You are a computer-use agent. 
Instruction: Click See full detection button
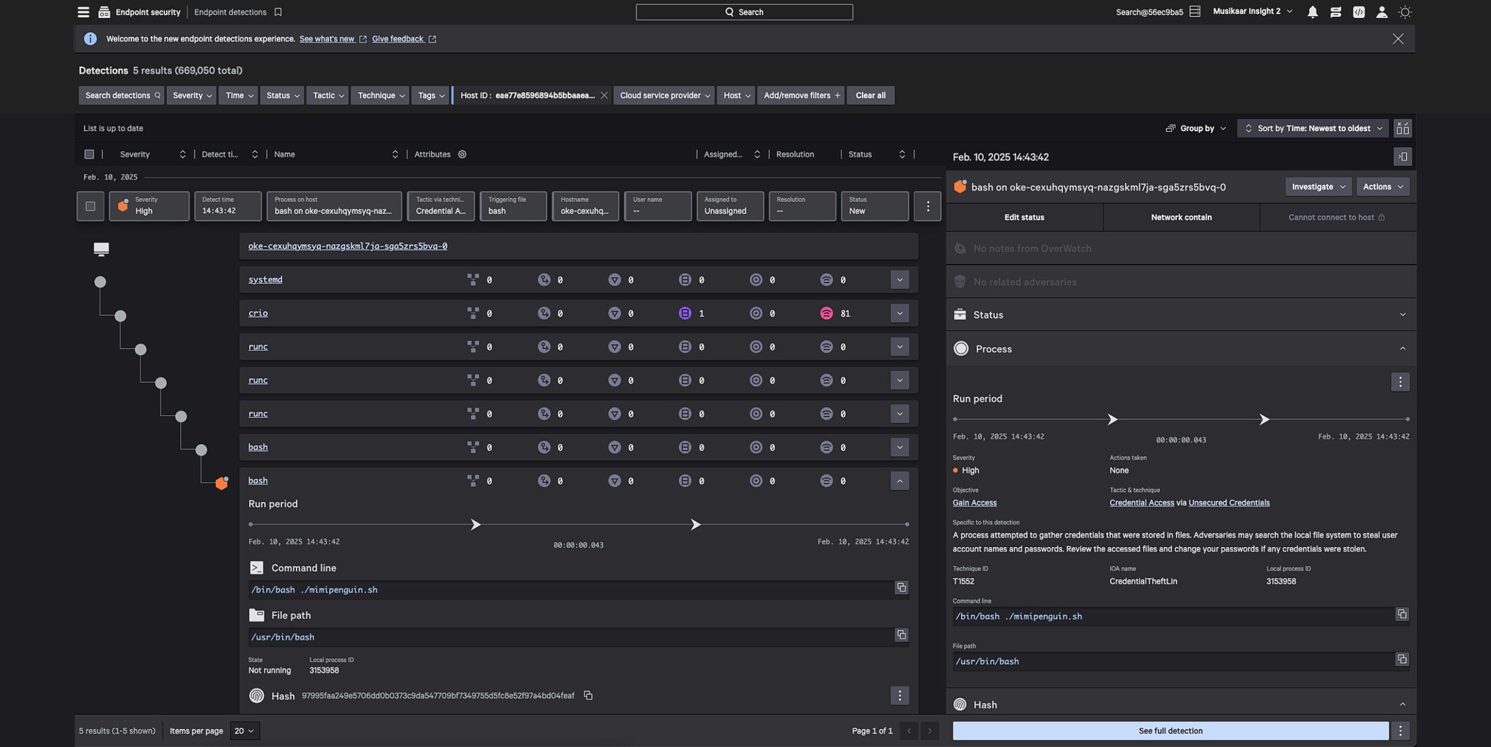(1170, 731)
